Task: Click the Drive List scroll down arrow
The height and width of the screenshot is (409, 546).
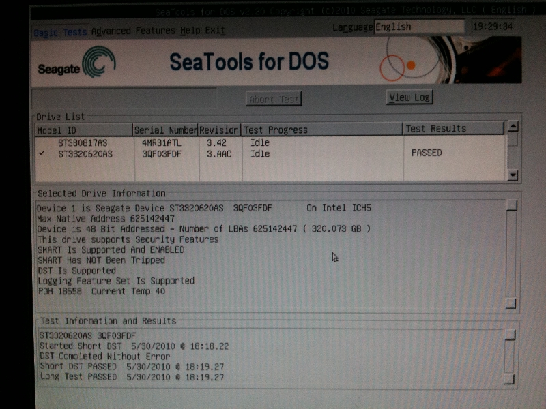Action: [513, 175]
